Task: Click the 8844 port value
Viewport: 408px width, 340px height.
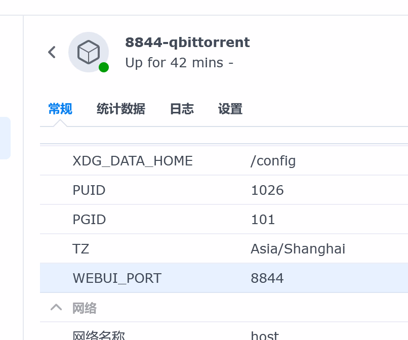Action: [267, 278]
